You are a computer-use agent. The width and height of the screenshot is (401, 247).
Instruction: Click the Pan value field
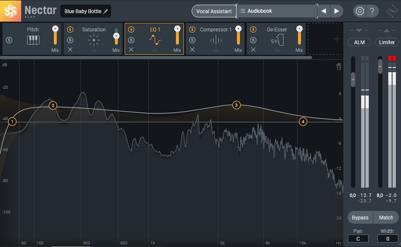pos(358,239)
